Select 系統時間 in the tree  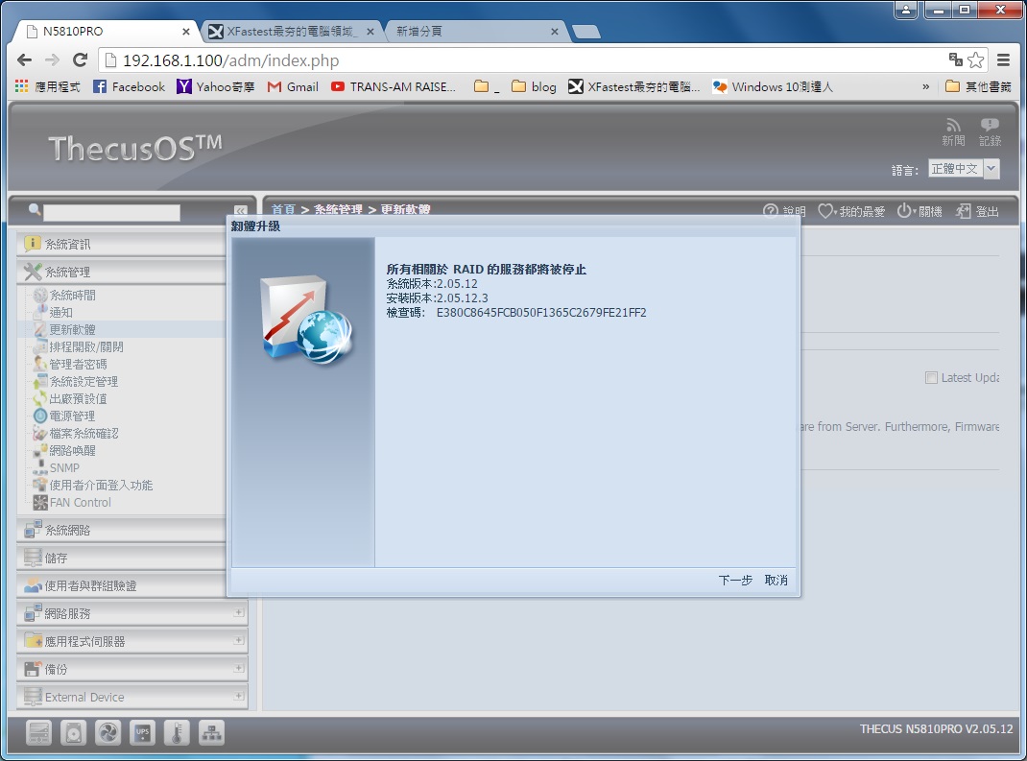(x=72, y=296)
